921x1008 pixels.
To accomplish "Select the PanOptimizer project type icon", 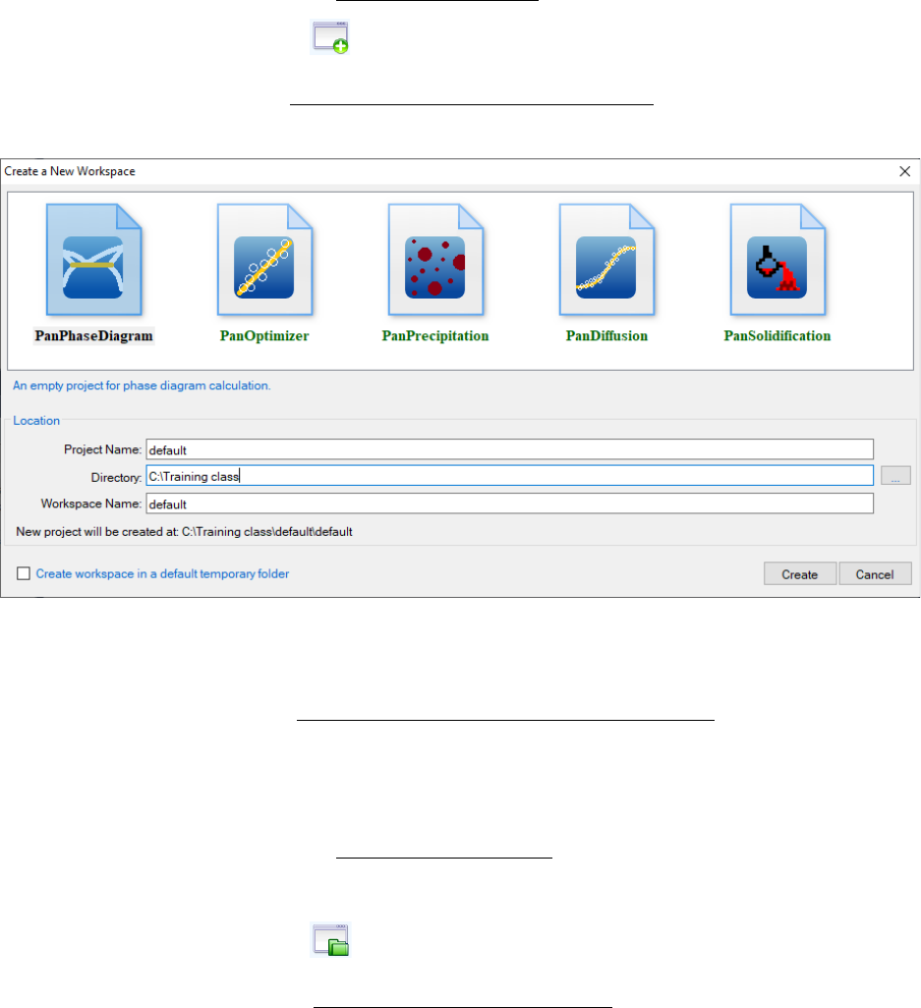I will (x=264, y=260).
